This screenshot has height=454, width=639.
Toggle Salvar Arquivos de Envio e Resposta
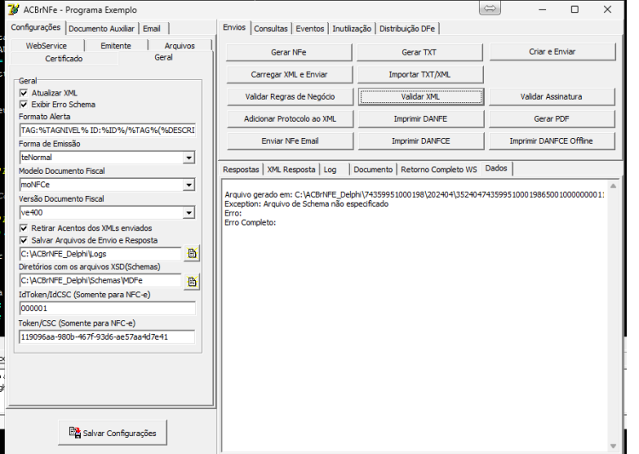(24, 240)
